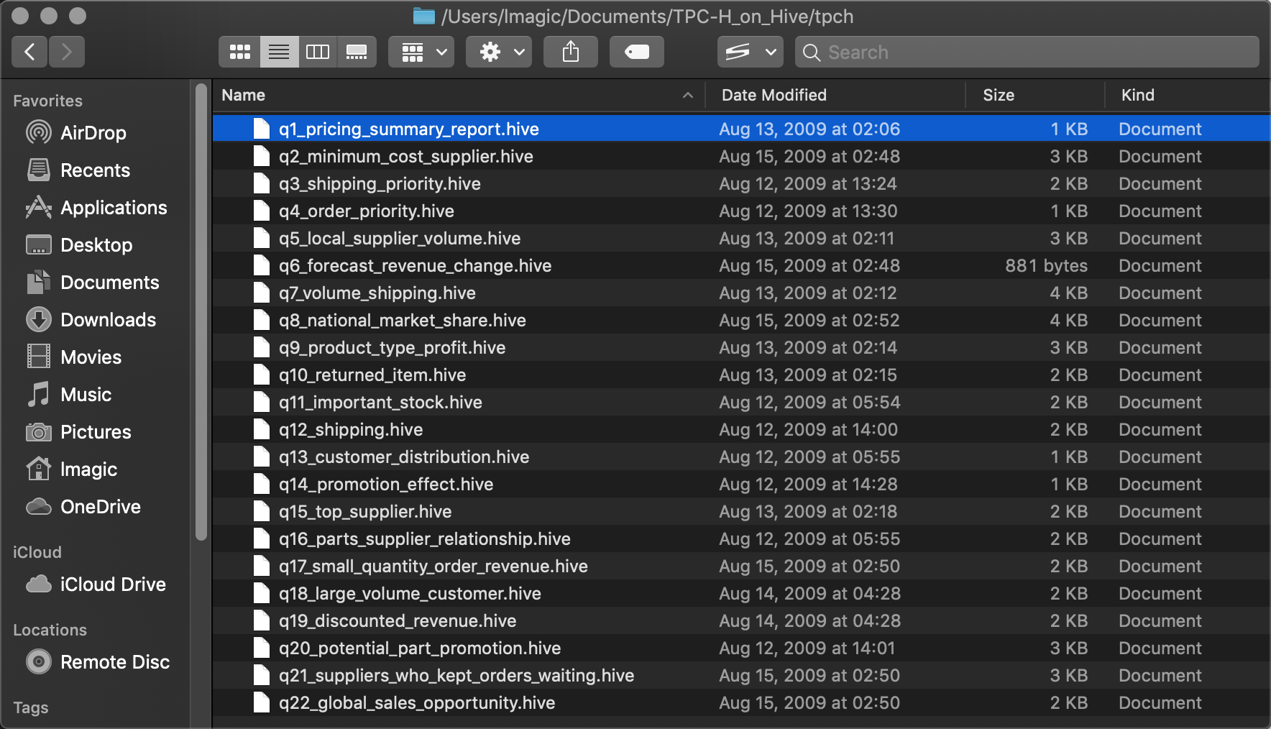Click the folder icon in title bar
Screen dimensions: 1271x729
click(424, 16)
